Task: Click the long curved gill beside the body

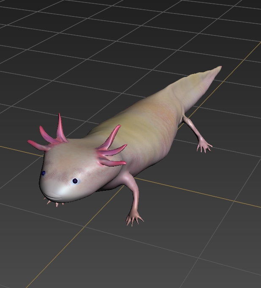Action: click(111, 137)
